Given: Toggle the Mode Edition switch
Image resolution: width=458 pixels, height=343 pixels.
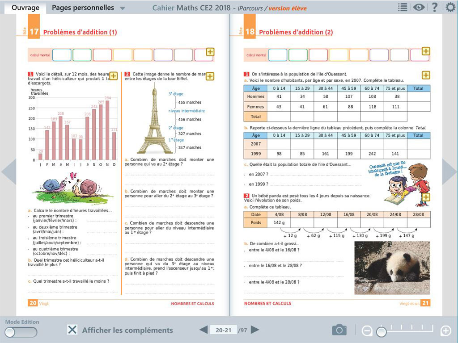Looking at the screenshot, I should (21, 332).
